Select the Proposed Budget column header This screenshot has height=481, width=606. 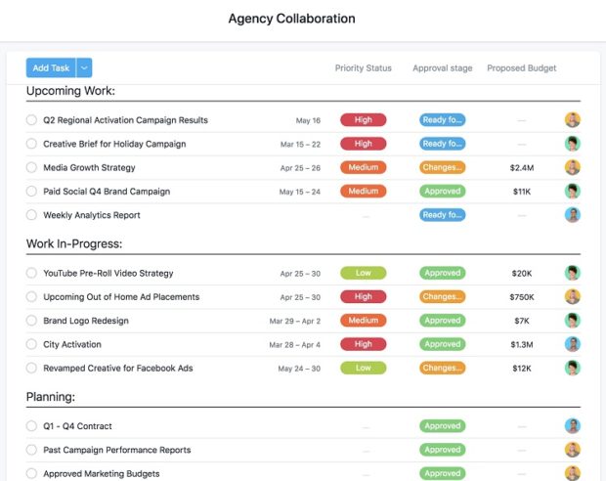point(521,68)
